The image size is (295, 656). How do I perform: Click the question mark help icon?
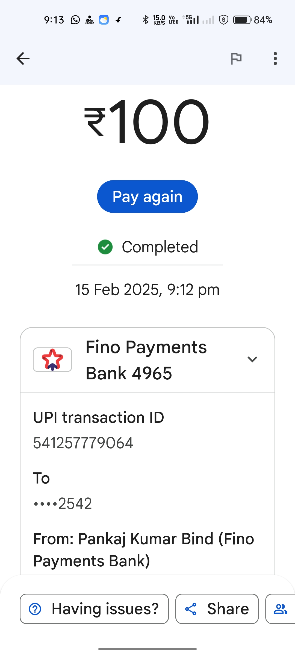tap(35, 609)
